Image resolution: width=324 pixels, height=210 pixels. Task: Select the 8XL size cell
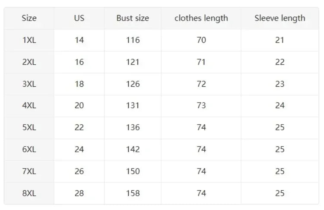[29, 193]
